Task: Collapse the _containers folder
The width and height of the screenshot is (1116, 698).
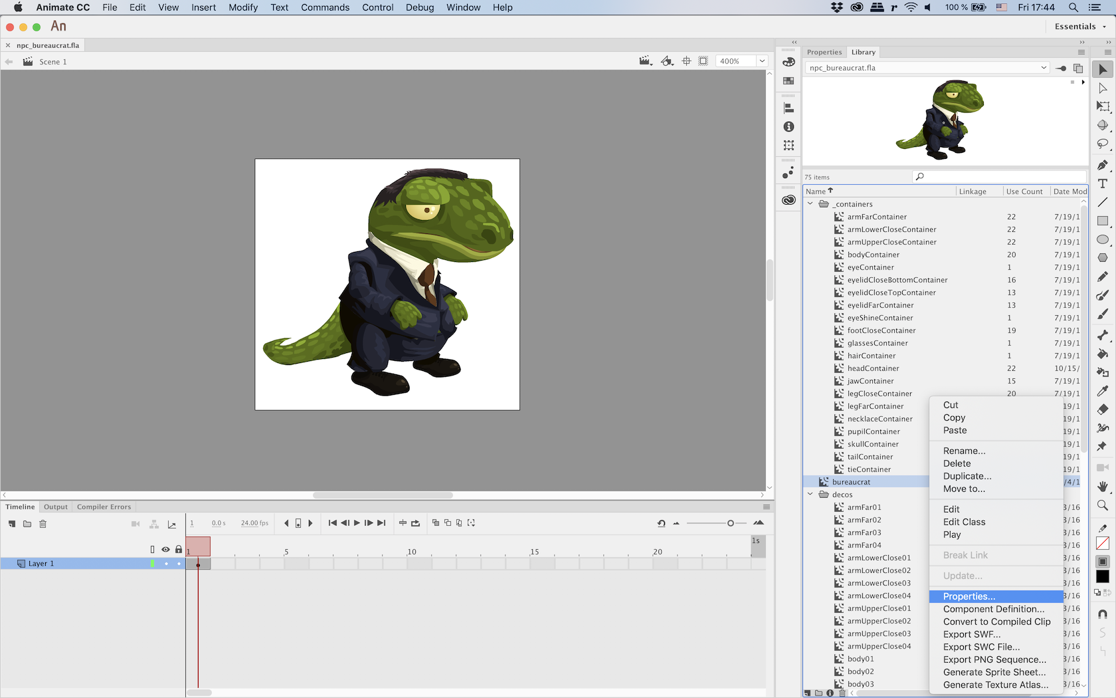Action: pos(810,204)
